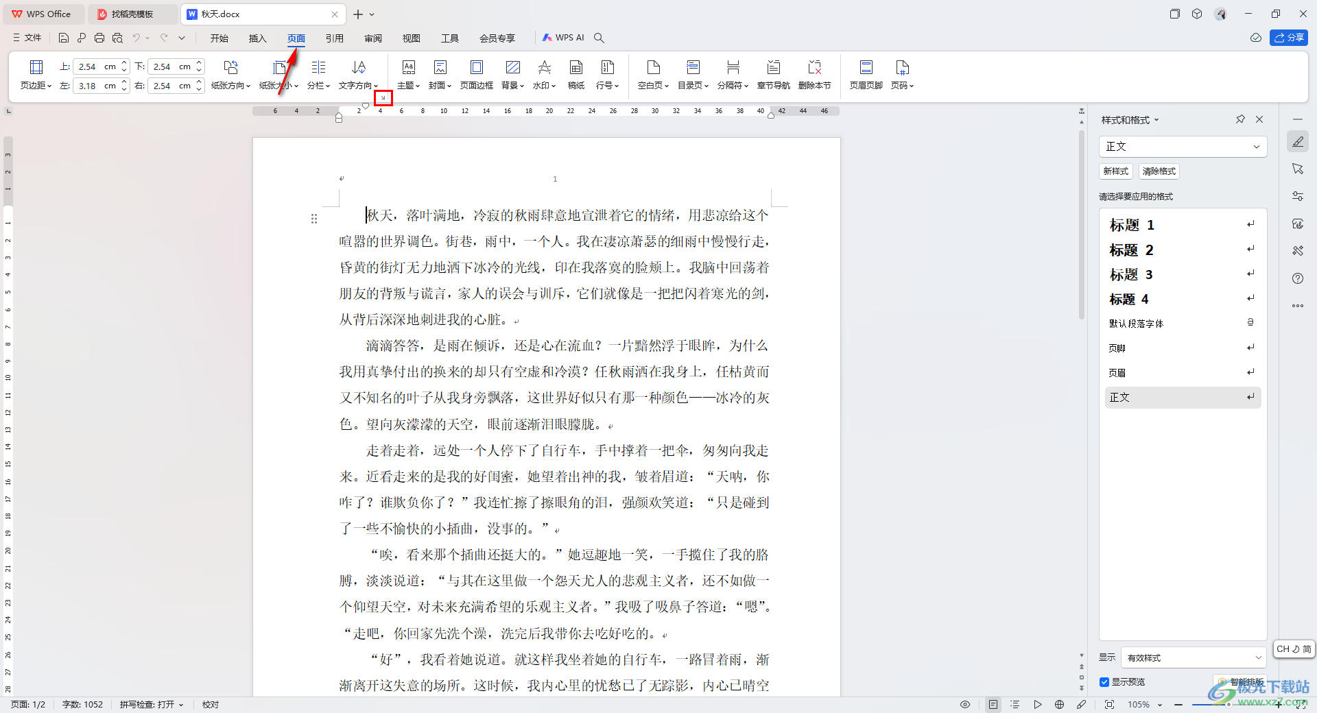Image resolution: width=1317 pixels, height=713 pixels.
Task: Open 页眉页脚 header and footer tool
Action: (x=866, y=74)
